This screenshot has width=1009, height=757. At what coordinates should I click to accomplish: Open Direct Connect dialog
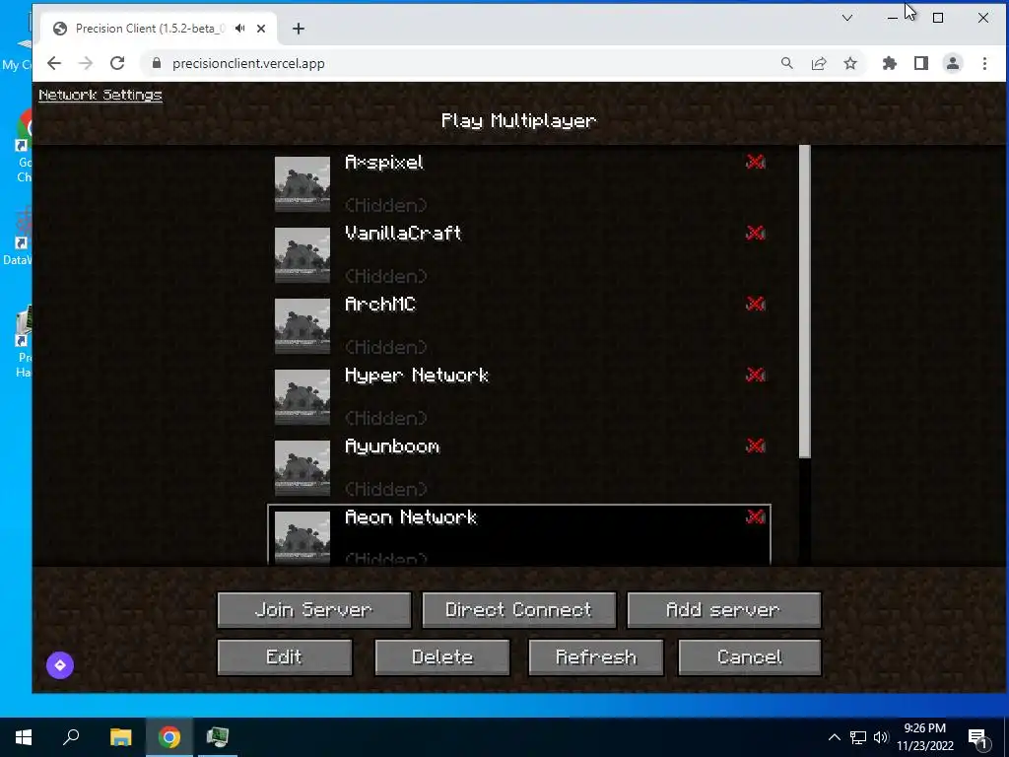(x=518, y=609)
